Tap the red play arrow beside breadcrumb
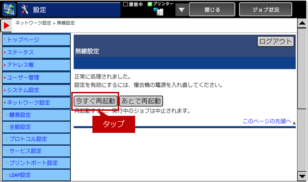308x182 pixels. [6, 25]
